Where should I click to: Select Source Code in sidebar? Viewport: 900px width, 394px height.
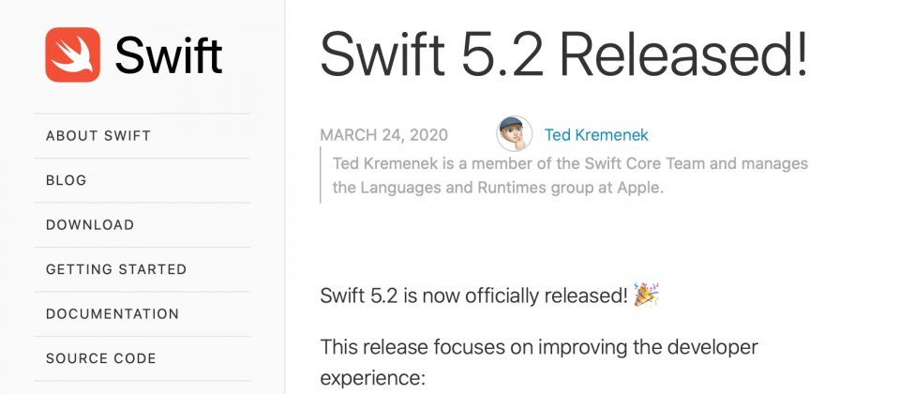101,358
